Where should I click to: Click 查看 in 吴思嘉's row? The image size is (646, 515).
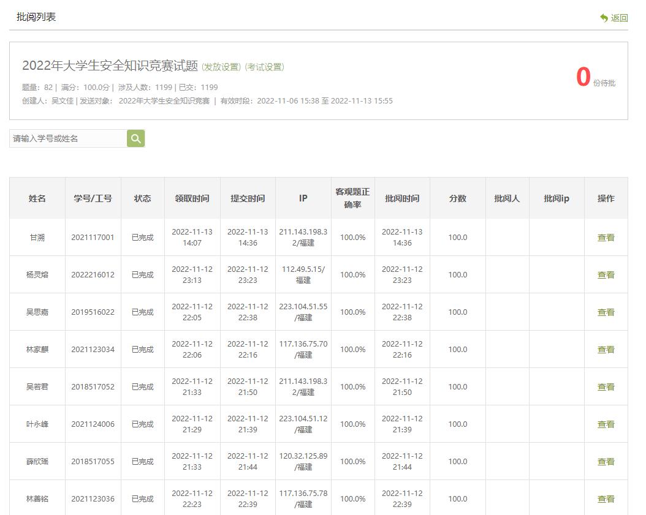pyautogui.click(x=606, y=312)
